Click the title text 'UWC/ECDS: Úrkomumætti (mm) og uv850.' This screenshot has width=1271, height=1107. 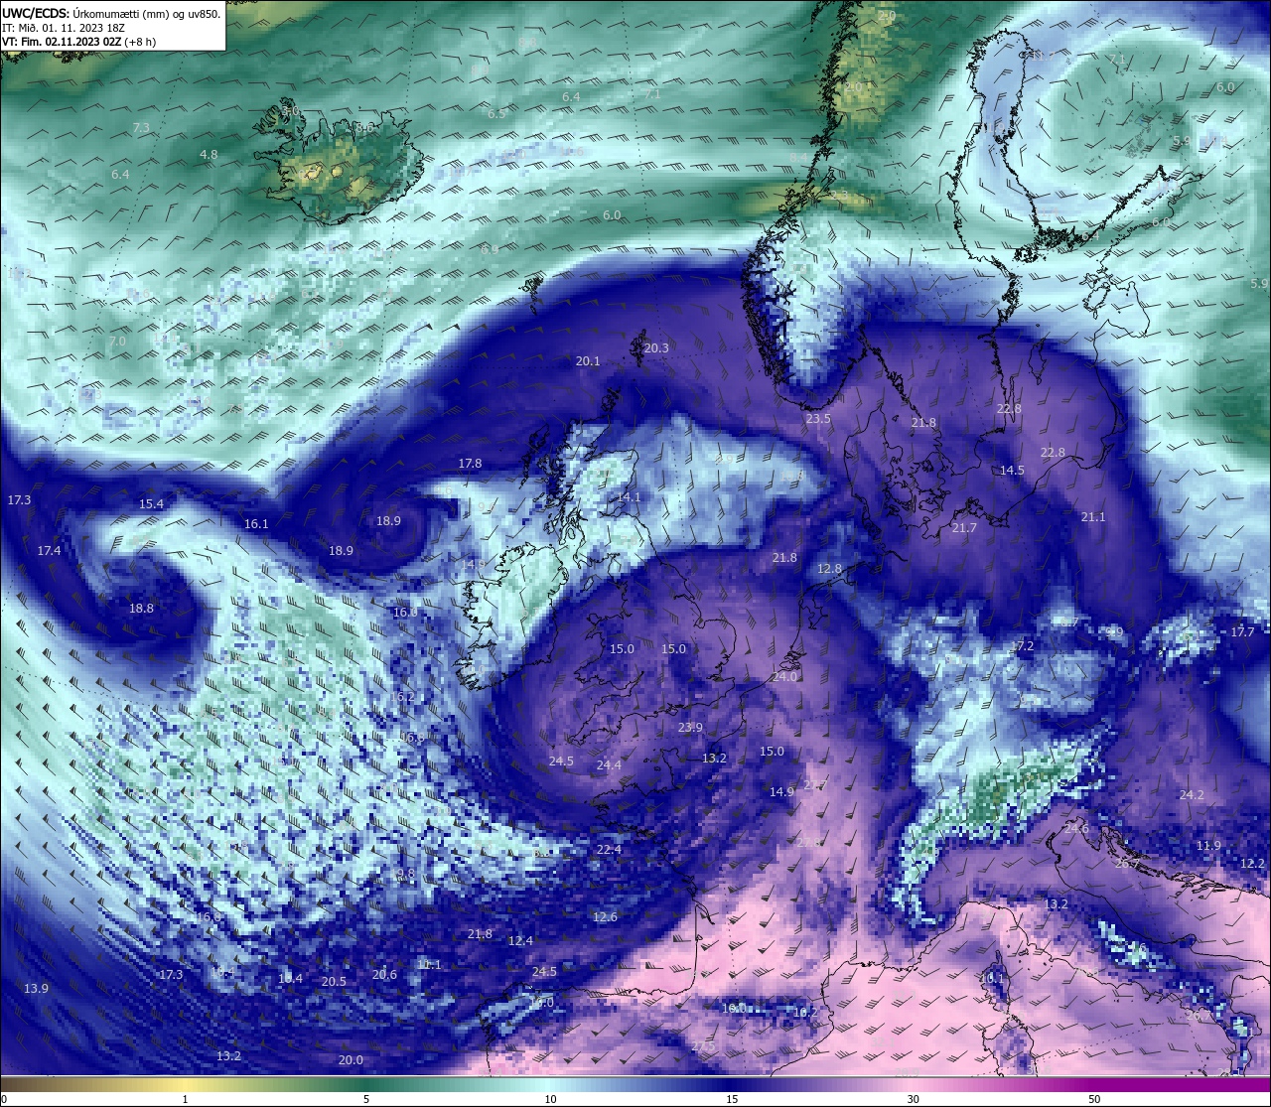tap(111, 13)
